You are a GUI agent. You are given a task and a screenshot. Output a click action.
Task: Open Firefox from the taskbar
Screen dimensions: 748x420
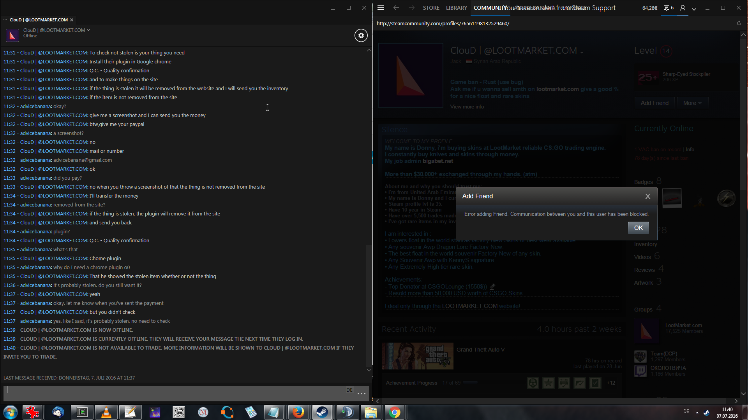[x=298, y=412]
